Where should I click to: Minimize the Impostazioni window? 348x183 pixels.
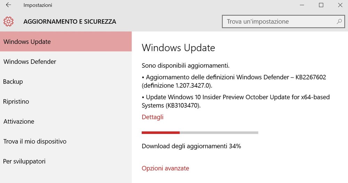(302, 5)
